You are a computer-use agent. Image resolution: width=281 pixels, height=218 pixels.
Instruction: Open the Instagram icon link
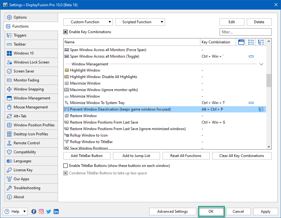click(41, 211)
